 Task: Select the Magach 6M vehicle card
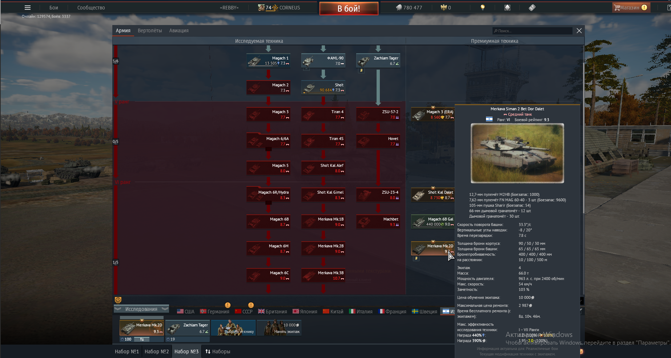point(268,248)
